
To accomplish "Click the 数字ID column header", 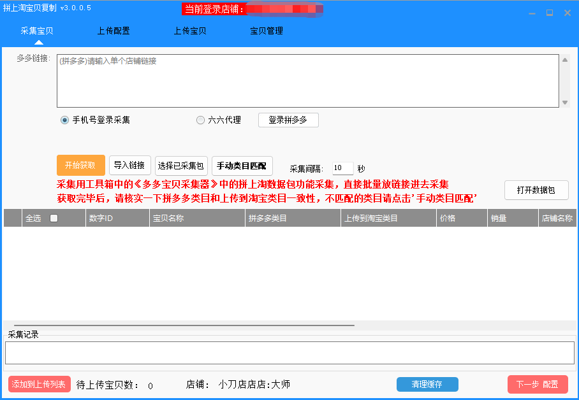I will coord(117,218).
